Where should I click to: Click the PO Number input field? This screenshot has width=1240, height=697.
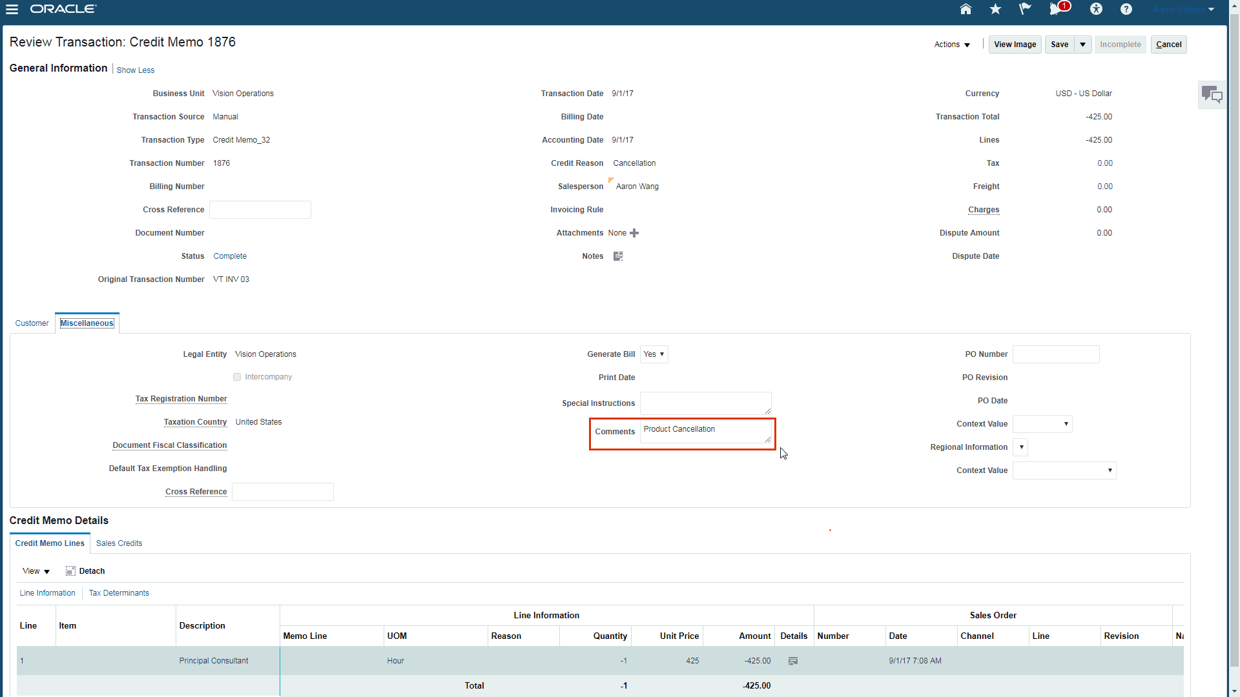click(1056, 354)
